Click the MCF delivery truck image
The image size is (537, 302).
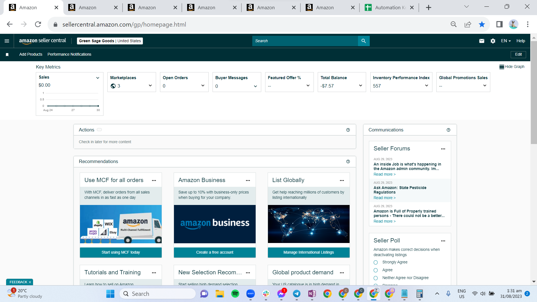[x=121, y=224]
